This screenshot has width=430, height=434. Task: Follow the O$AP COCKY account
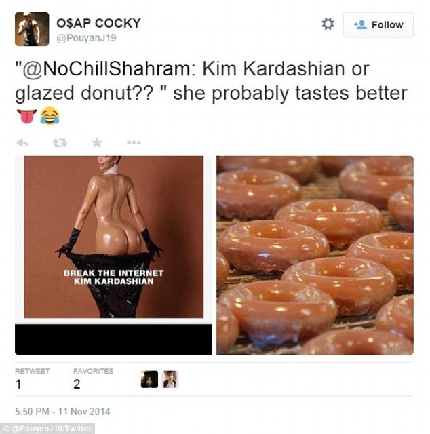pos(378,25)
